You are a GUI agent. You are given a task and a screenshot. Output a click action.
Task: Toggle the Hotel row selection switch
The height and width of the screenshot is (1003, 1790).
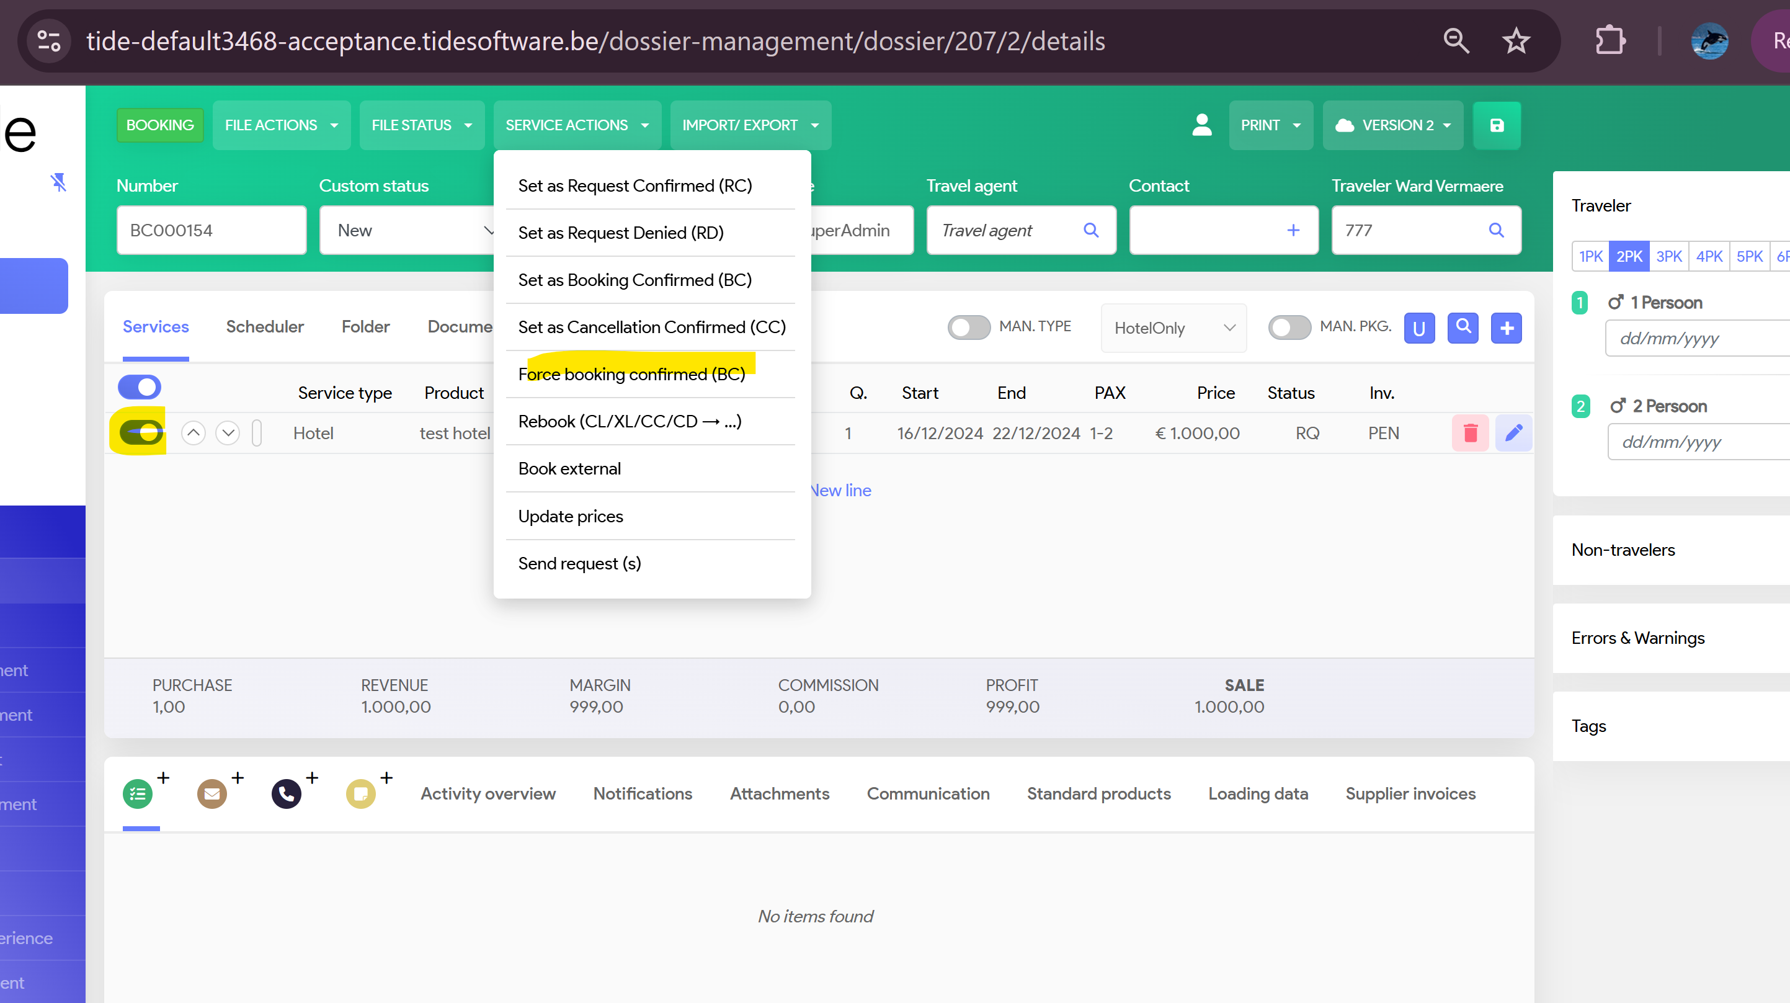pos(141,433)
